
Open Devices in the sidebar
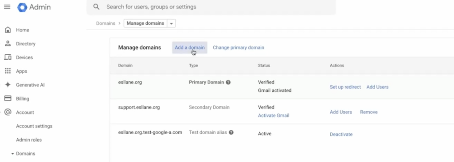click(x=24, y=57)
